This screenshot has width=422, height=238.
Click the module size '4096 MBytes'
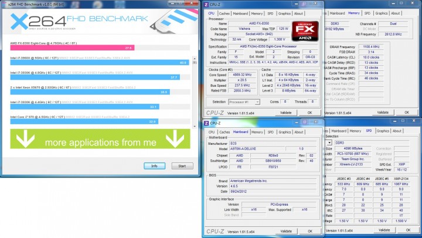[x=353, y=148]
